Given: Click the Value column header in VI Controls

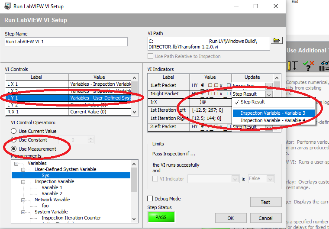Looking at the screenshot, I should point(100,77).
